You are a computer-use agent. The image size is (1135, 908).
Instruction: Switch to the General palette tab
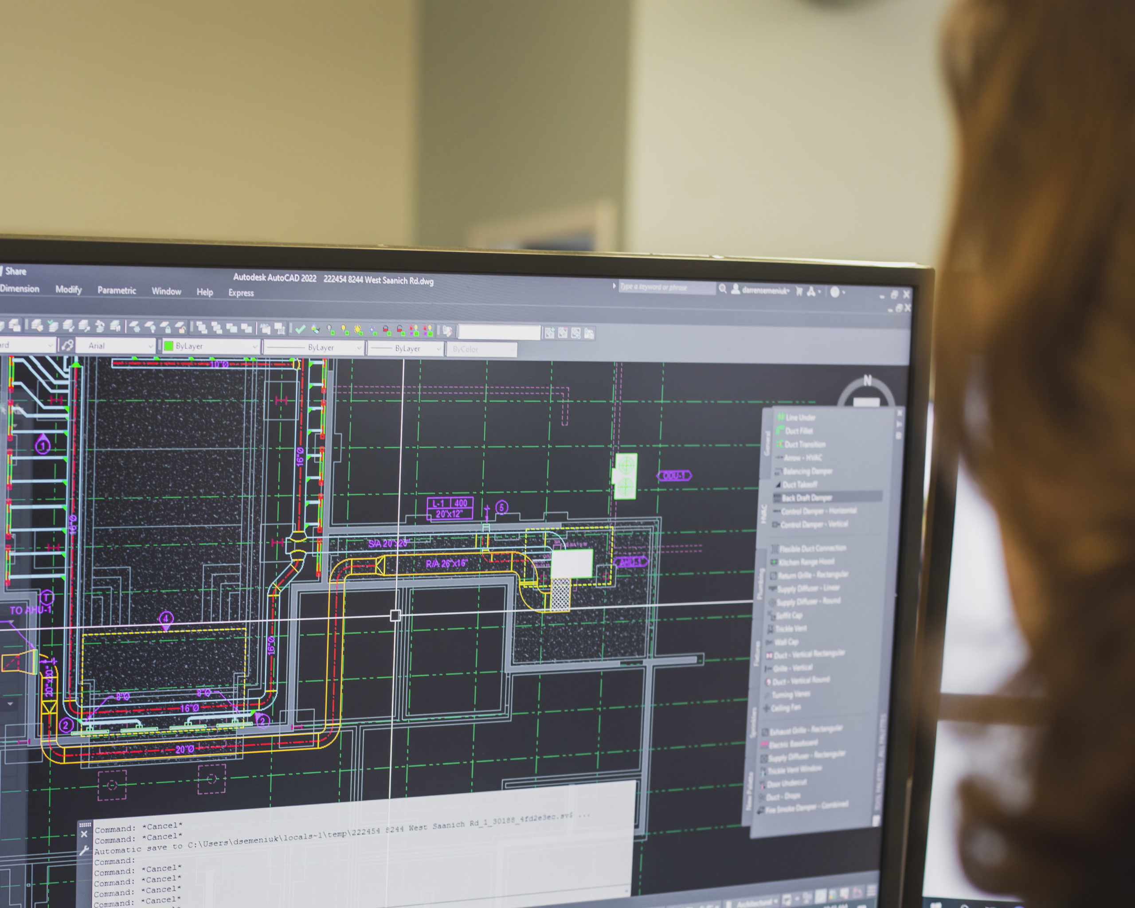tap(767, 444)
